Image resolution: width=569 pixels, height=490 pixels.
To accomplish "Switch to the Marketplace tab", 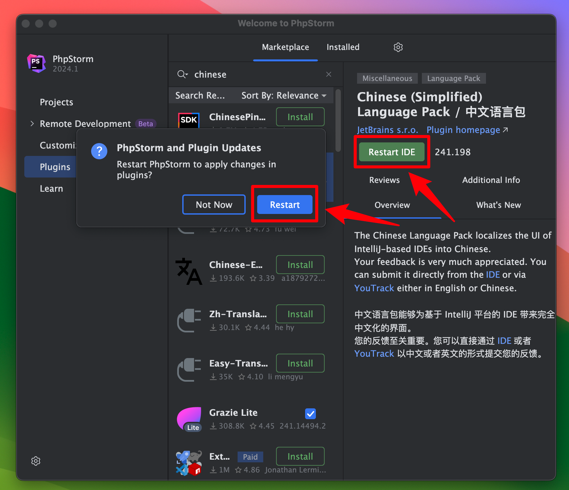I will (286, 47).
